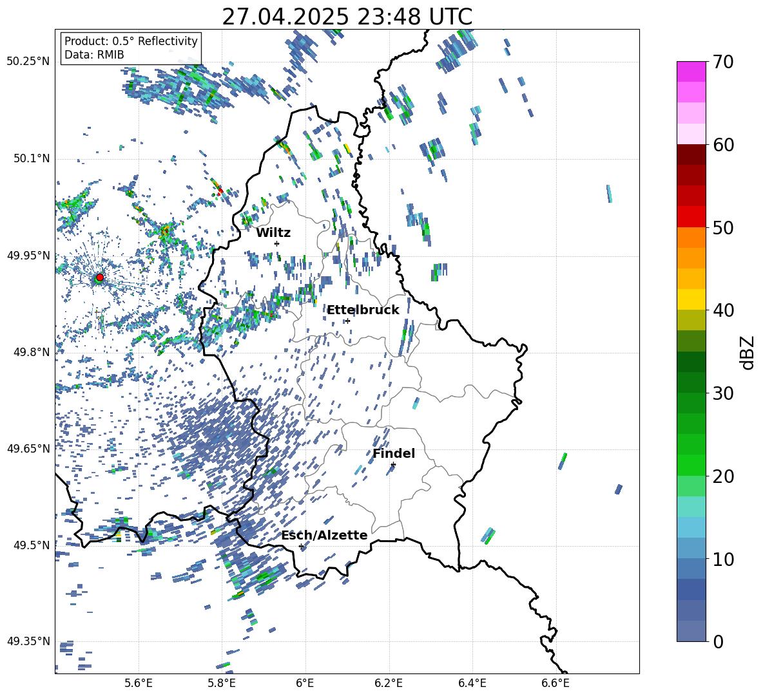Click the Esch/Alzette station cross marker

(301, 546)
